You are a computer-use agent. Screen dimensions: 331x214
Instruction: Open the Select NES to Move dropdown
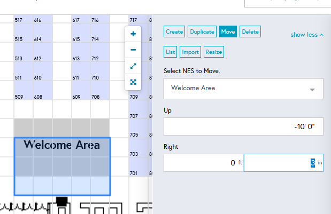click(243, 88)
